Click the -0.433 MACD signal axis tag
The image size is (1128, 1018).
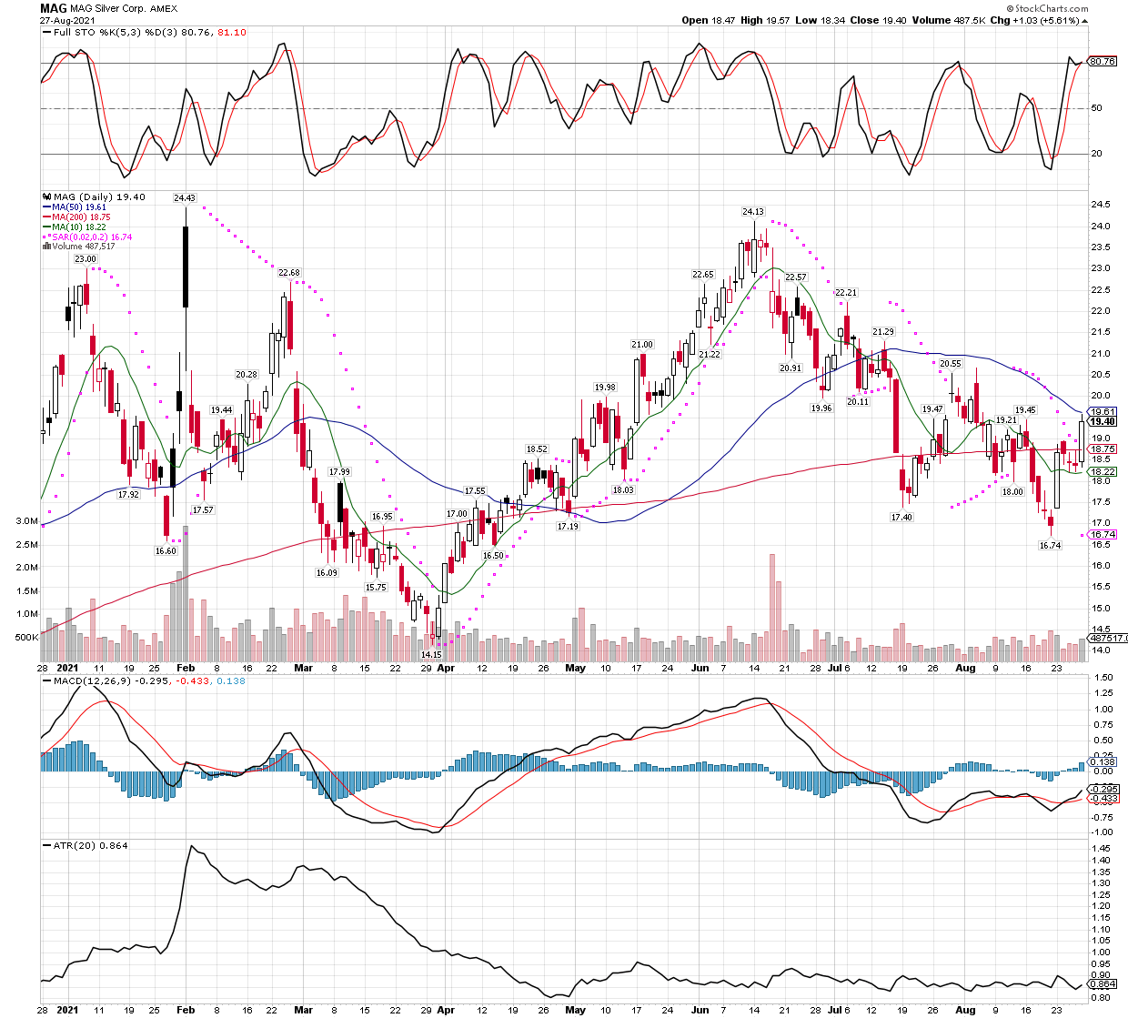[x=1103, y=799]
